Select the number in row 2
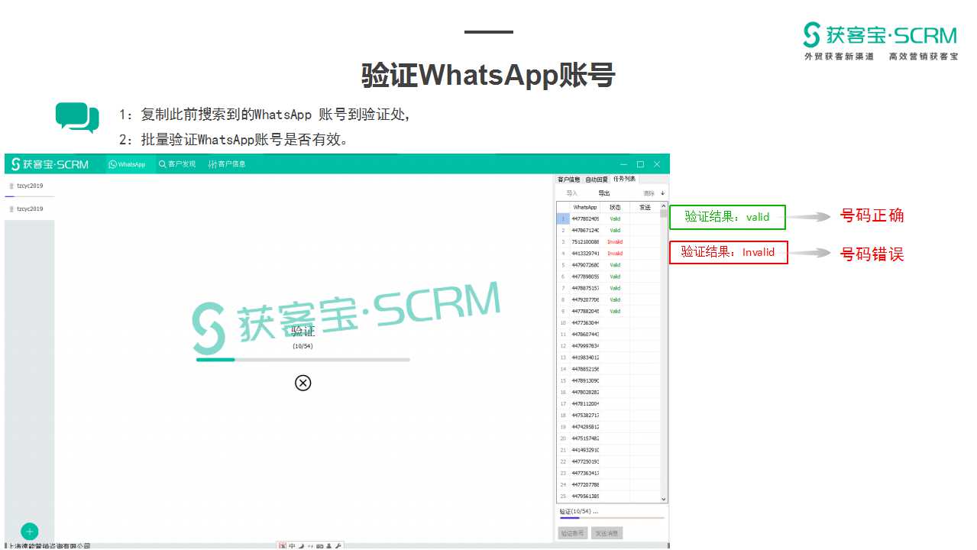The height and width of the screenshot is (550, 977). [x=585, y=230]
